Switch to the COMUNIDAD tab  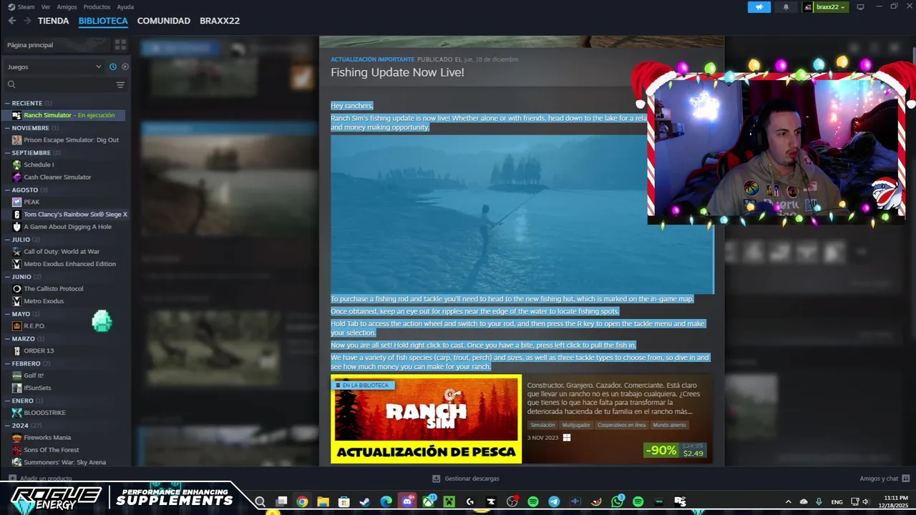coord(164,21)
